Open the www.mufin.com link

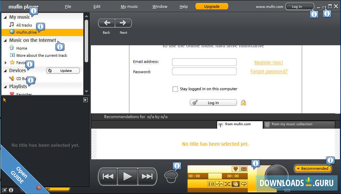[269, 7]
